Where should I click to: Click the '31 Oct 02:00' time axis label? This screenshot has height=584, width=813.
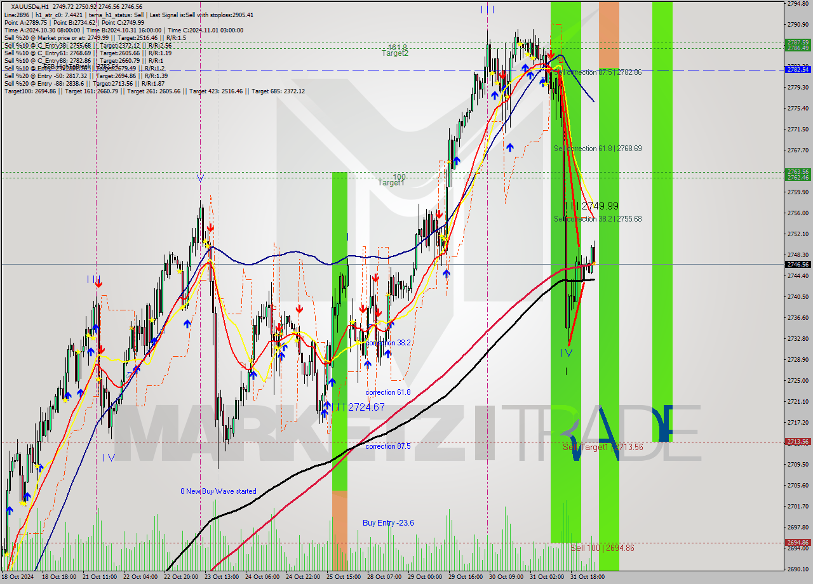pos(546,578)
